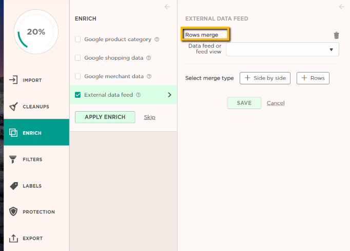Click 'Select merge type' label

click(209, 78)
